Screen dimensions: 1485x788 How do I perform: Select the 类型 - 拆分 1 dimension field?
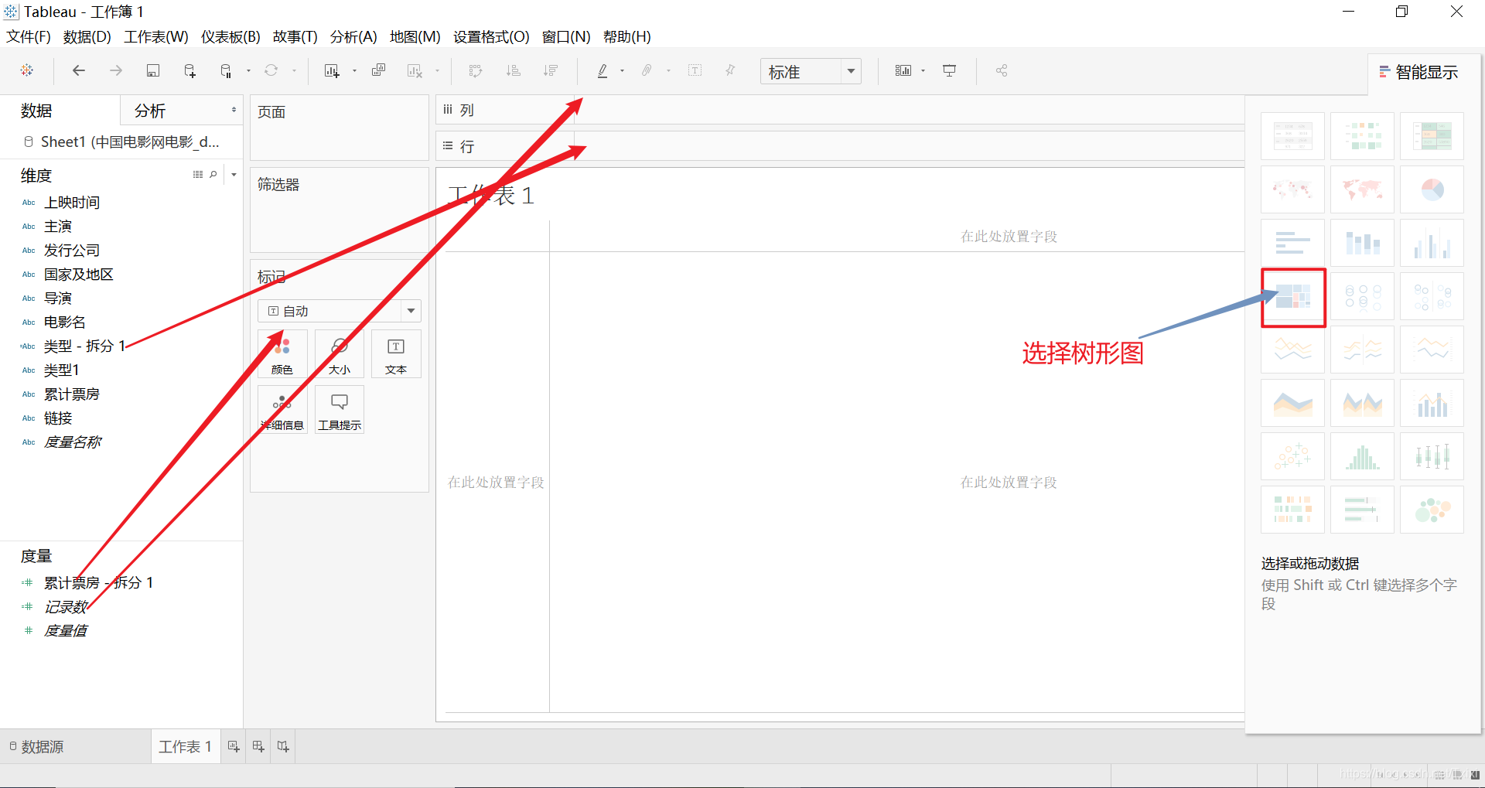(x=85, y=346)
